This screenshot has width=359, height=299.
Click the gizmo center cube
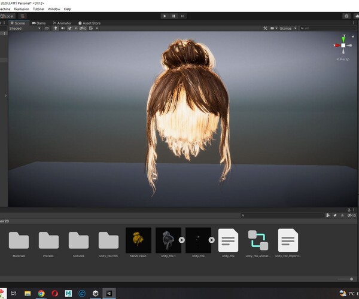(x=343, y=45)
